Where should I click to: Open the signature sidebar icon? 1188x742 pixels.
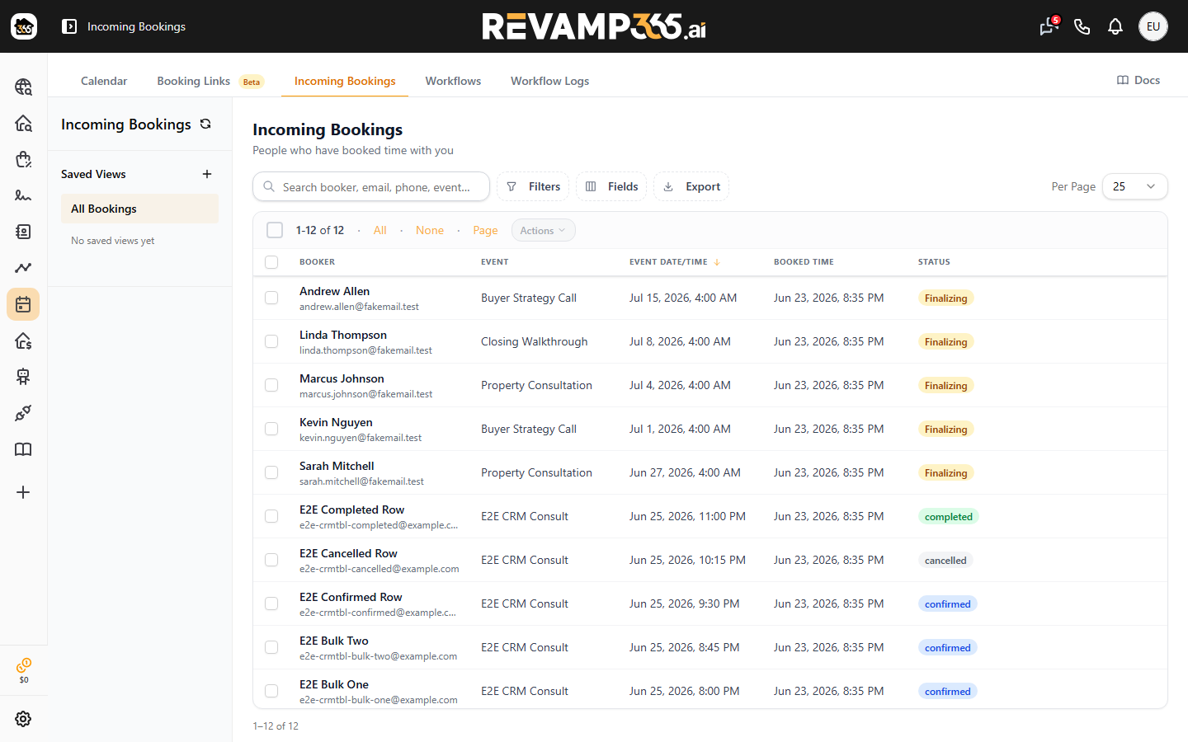(x=23, y=195)
